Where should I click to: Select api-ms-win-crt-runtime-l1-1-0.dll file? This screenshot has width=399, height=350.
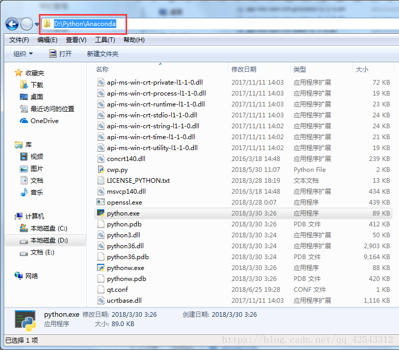pyautogui.click(x=151, y=104)
